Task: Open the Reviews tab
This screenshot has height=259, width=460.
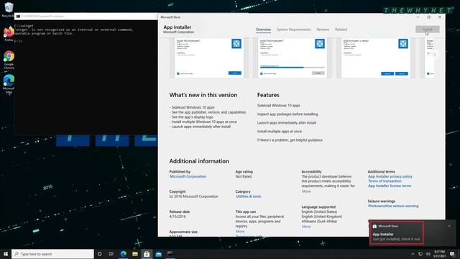Action: [323, 29]
